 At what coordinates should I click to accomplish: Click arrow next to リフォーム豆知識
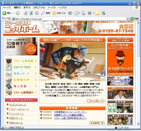pyautogui.click(x=36, y=61)
